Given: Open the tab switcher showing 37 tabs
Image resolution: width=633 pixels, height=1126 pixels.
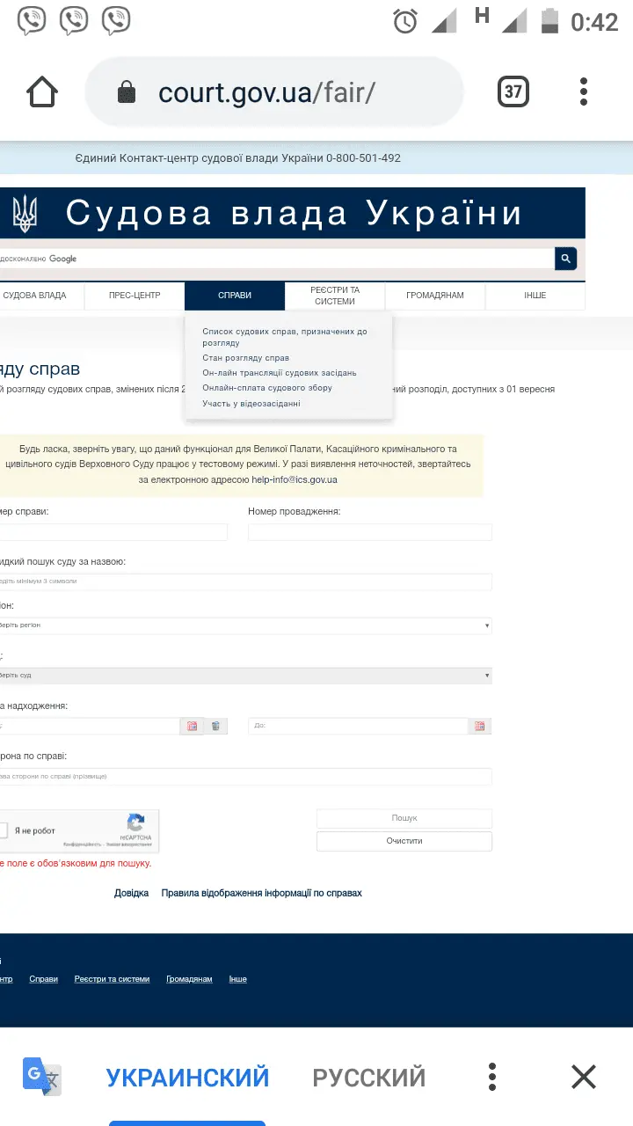Looking at the screenshot, I should tap(513, 92).
